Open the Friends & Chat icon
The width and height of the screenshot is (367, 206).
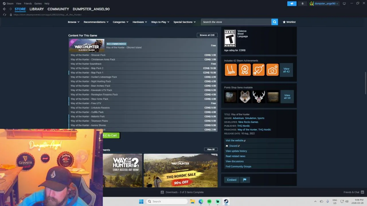click(x=362, y=192)
